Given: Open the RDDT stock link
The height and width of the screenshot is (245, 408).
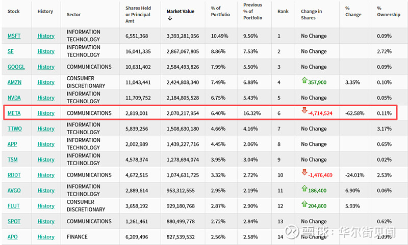Looking at the screenshot, I should pos(14,175).
